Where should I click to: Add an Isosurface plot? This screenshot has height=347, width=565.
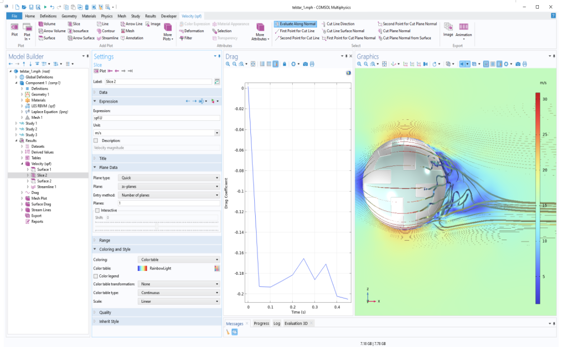[78, 31]
